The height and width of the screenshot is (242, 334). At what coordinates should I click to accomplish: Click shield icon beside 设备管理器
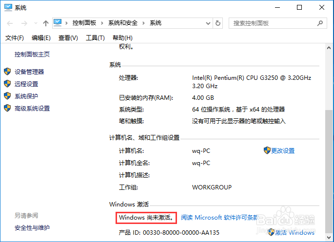(x=7, y=72)
